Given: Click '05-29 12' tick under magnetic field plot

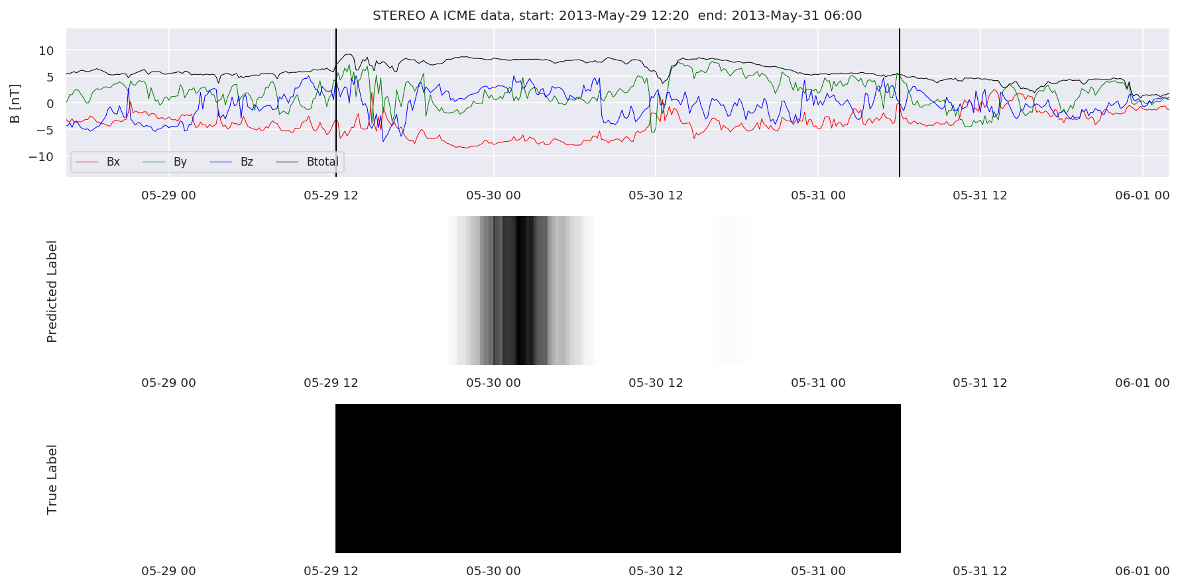Looking at the screenshot, I should click(x=331, y=195).
